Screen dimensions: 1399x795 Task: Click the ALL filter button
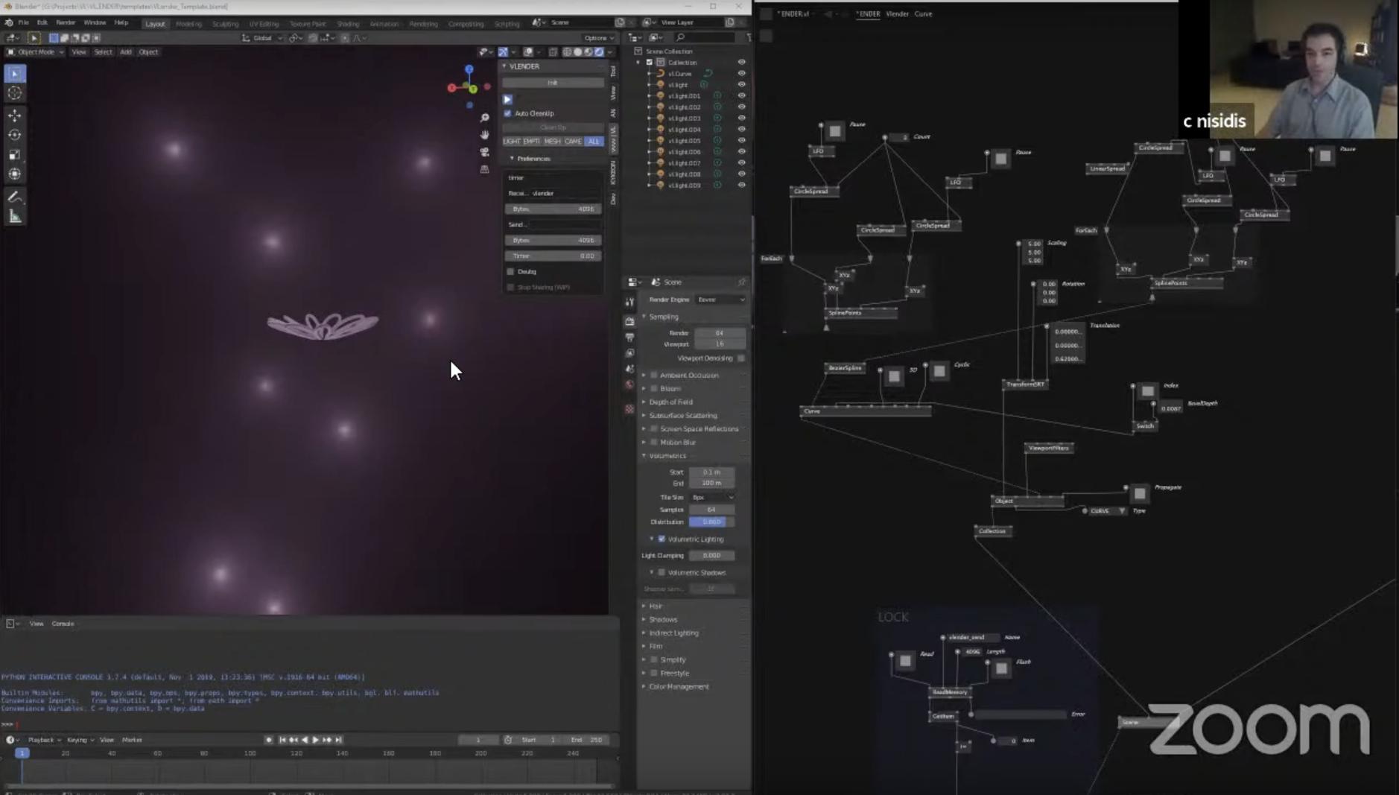593,142
